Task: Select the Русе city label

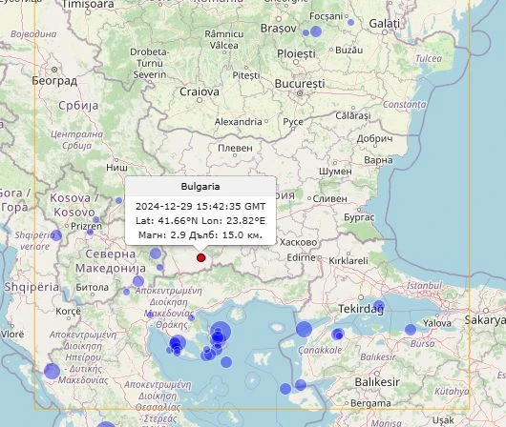Action: point(293,122)
